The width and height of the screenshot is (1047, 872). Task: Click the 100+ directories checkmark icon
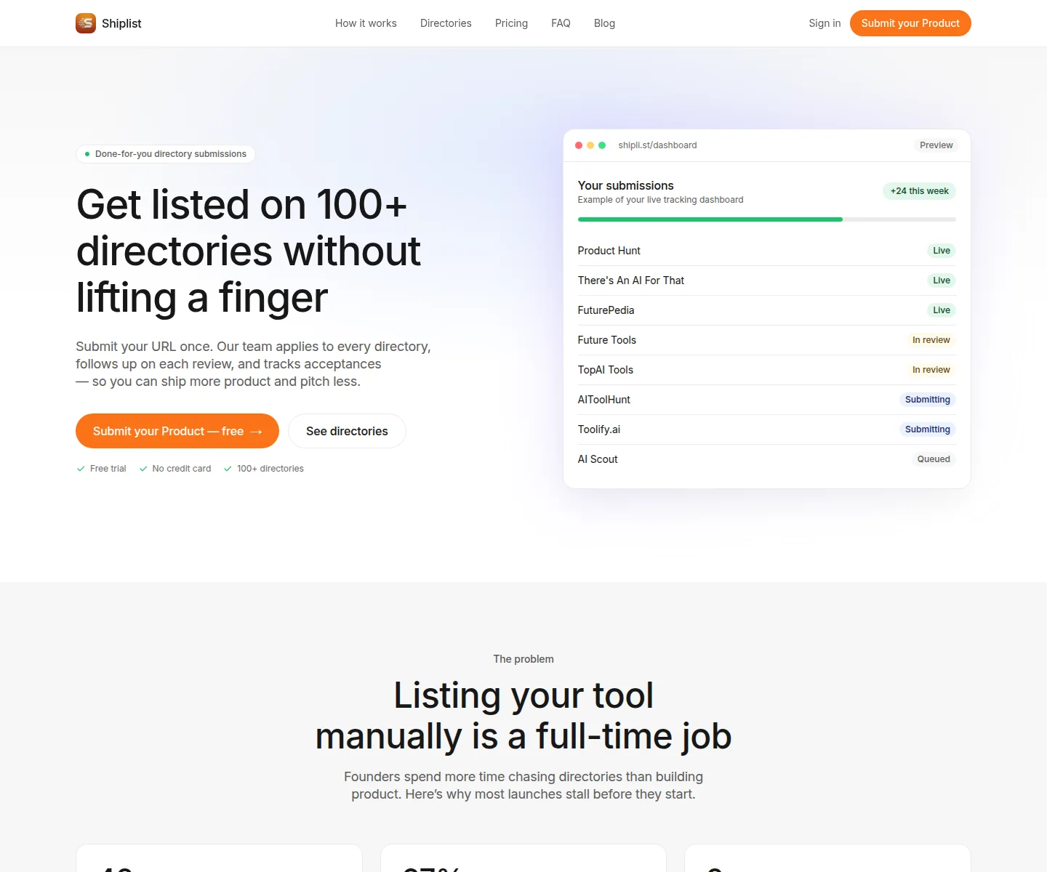(228, 469)
